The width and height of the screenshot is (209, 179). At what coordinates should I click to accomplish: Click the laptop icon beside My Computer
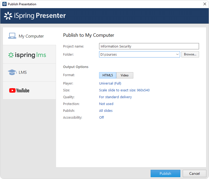click(12, 36)
